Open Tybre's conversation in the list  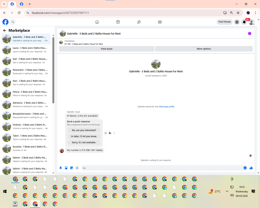click(x=26, y=137)
